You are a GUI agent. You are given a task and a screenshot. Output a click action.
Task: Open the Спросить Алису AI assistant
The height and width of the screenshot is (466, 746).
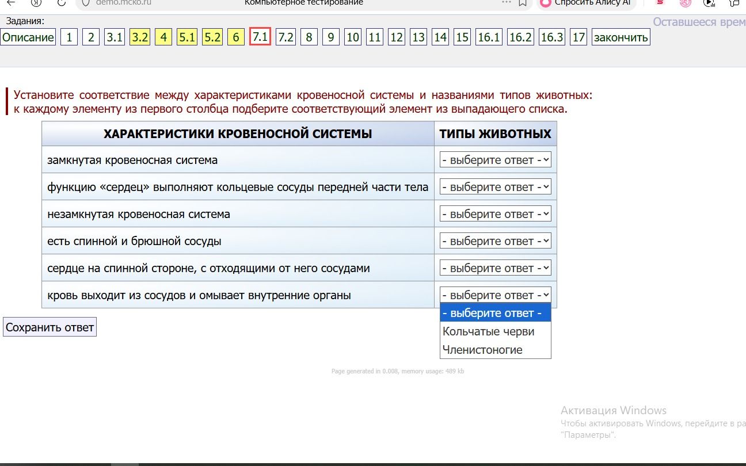[586, 3]
